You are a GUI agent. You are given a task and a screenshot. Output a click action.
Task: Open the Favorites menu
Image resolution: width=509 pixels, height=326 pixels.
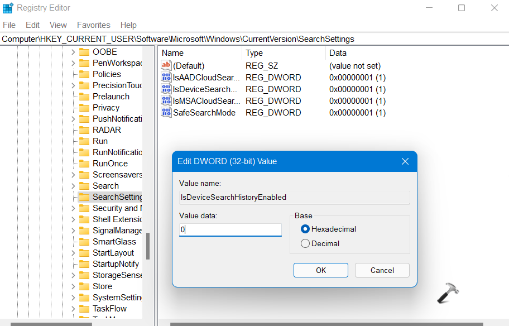point(93,25)
